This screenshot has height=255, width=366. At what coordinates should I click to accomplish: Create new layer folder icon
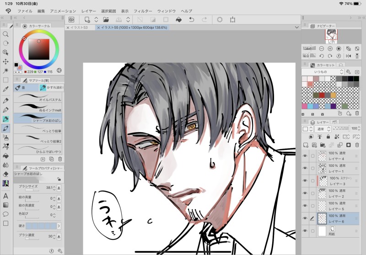coord(323,145)
